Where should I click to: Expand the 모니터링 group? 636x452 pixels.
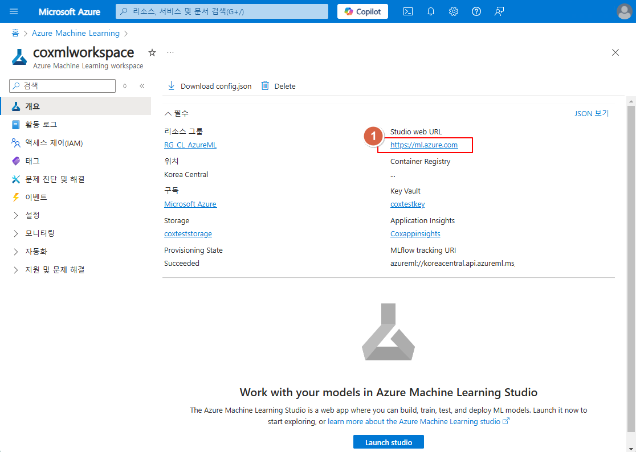click(x=16, y=233)
